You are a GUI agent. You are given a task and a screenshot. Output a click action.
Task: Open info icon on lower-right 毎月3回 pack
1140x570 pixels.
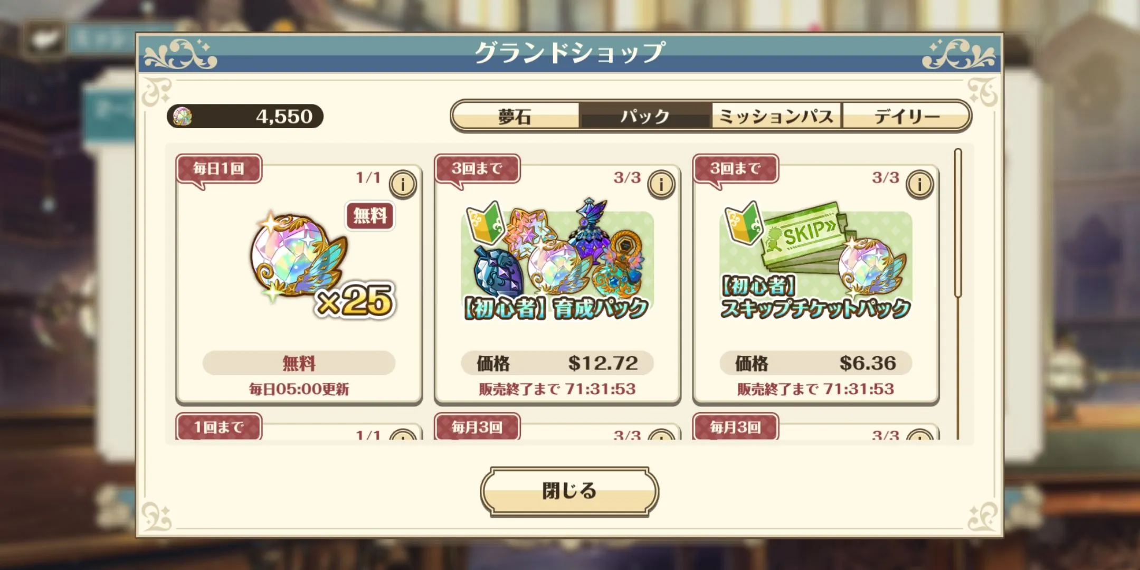(920, 435)
